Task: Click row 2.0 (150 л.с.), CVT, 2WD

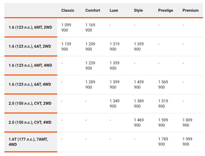Action: tap(104, 104)
